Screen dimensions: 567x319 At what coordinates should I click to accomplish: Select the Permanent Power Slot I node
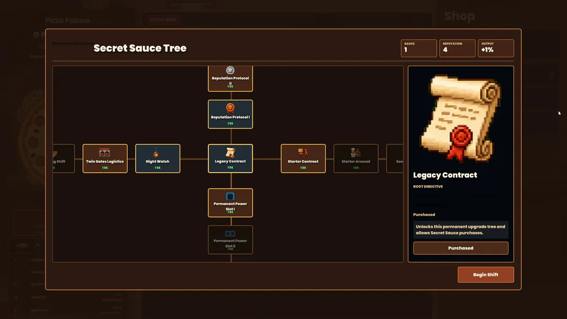coord(231,203)
